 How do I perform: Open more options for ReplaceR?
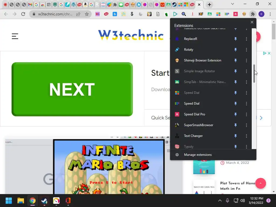coord(246,39)
